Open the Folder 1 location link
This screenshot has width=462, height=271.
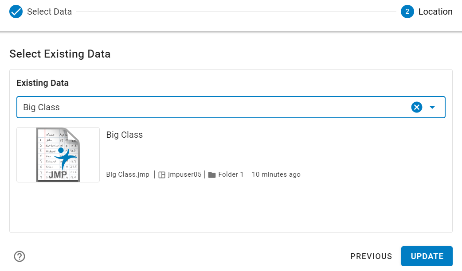point(230,174)
